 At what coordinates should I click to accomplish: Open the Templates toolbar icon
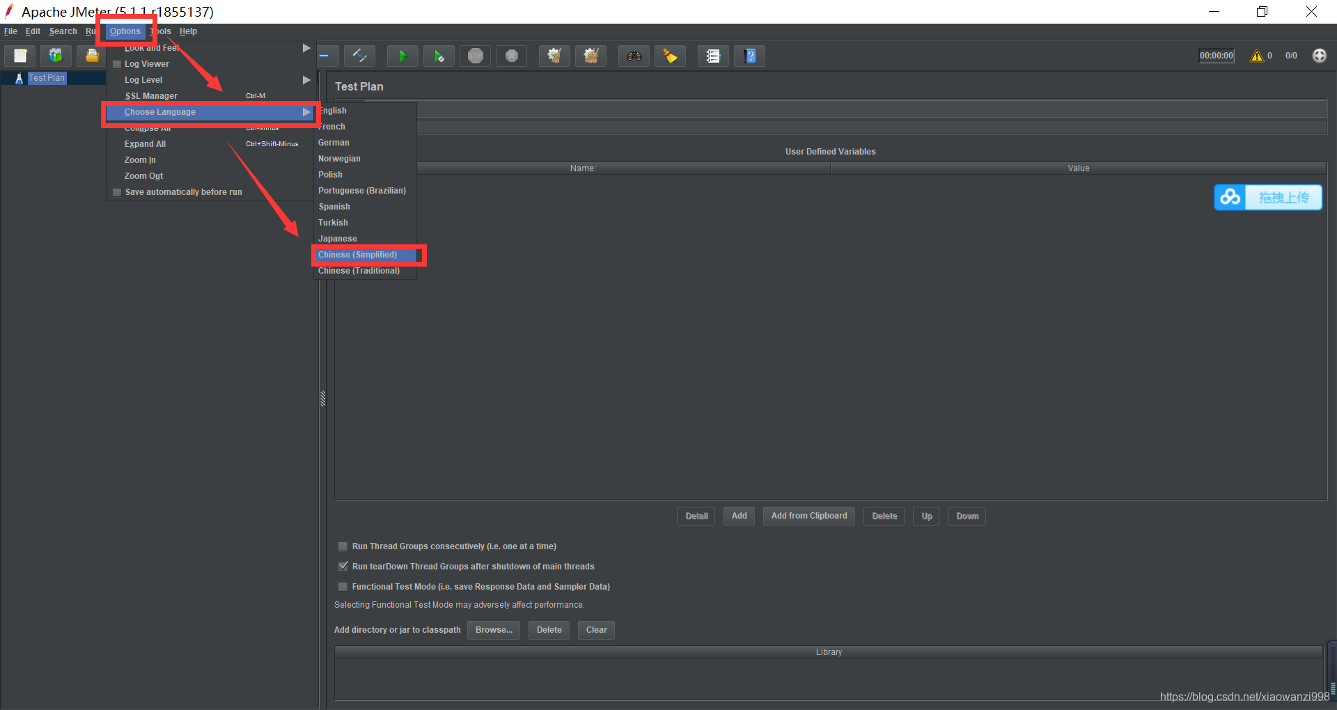(56, 56)
